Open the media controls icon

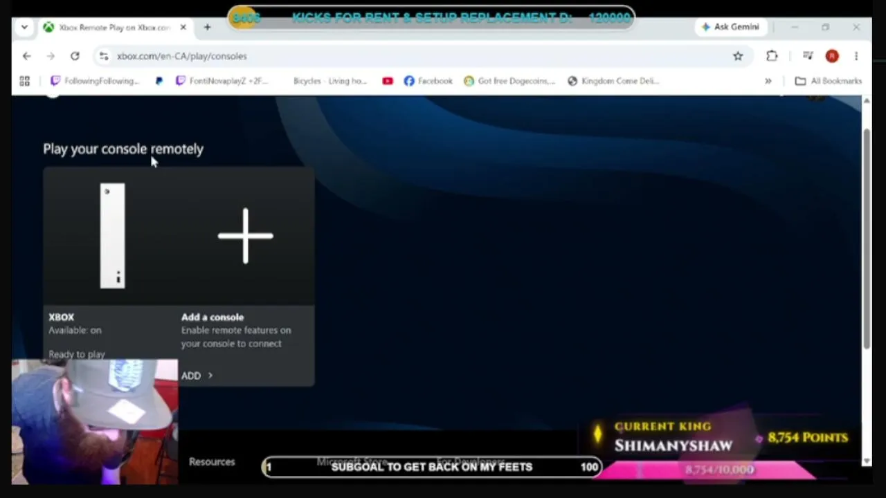click(x=807, y=56)
